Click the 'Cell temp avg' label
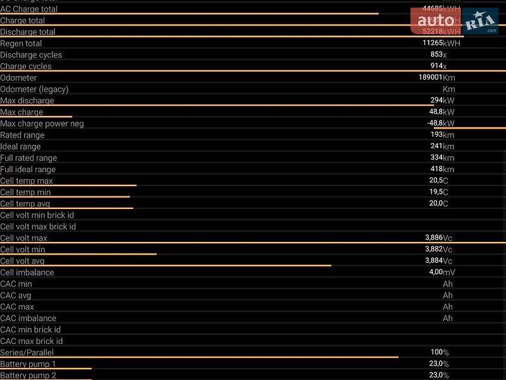 (x=25, y=204)
